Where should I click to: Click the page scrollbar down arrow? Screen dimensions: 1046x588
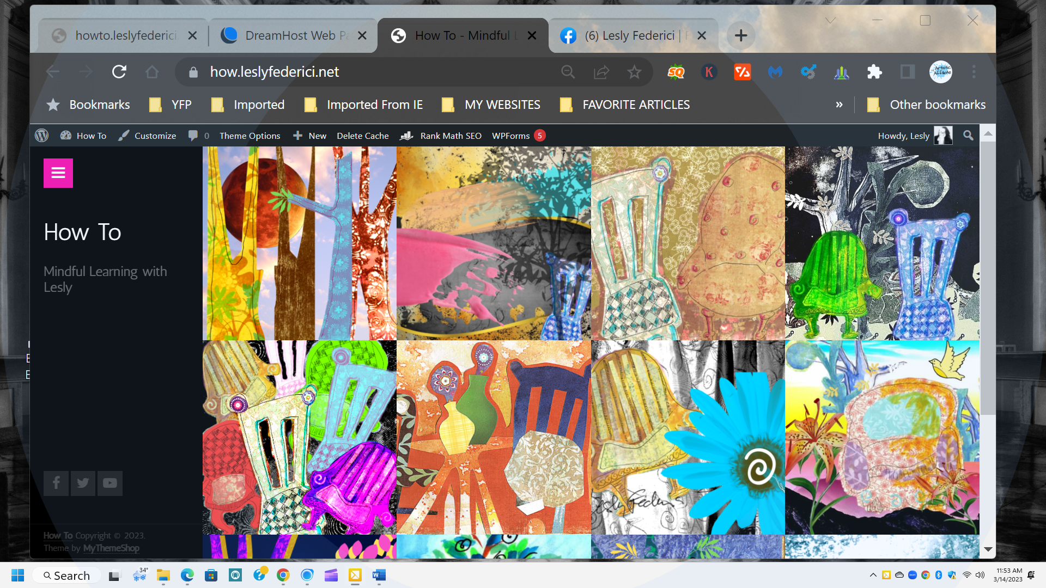[988, 549]
